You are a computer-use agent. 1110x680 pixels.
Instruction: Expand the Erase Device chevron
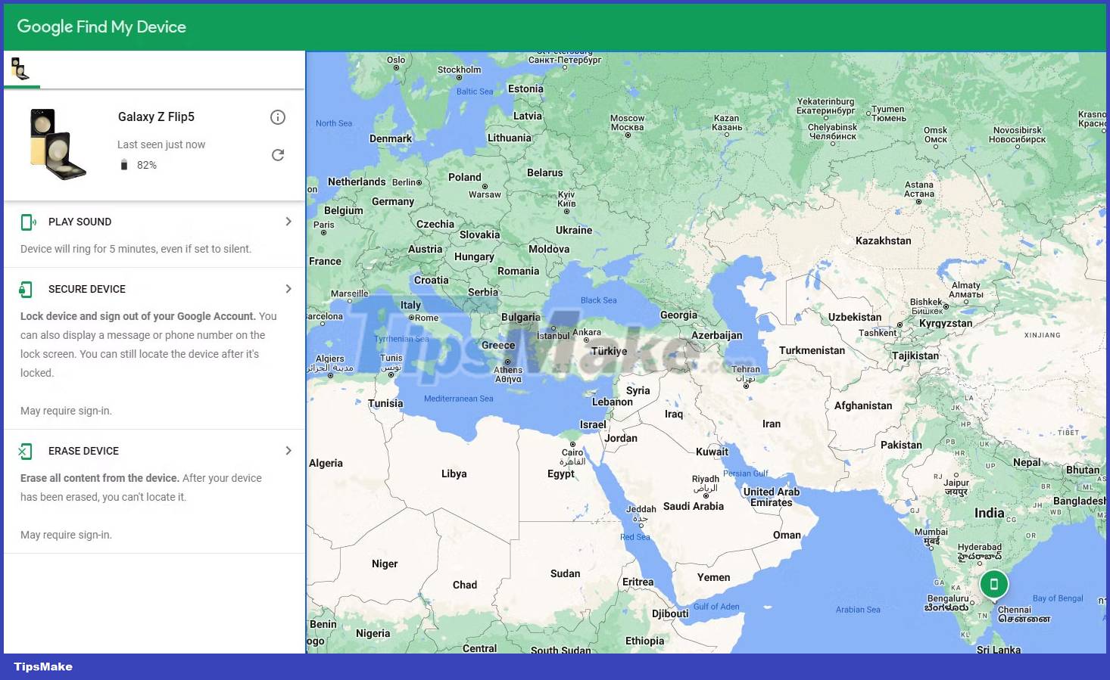tap(288, 451)
